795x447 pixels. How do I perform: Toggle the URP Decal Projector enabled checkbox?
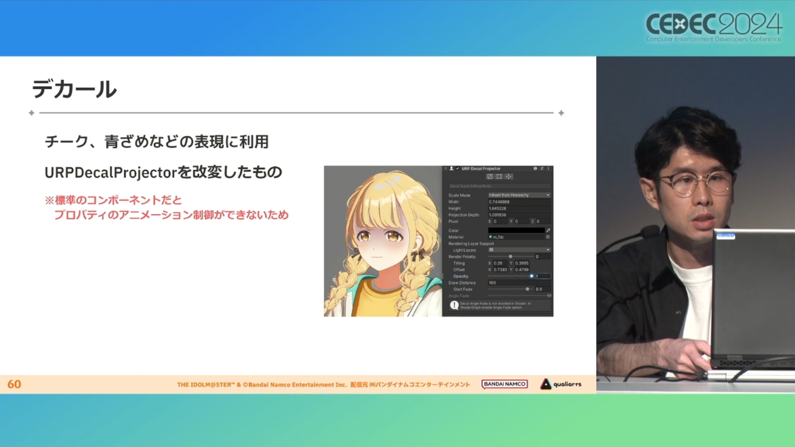click(458, 169)
